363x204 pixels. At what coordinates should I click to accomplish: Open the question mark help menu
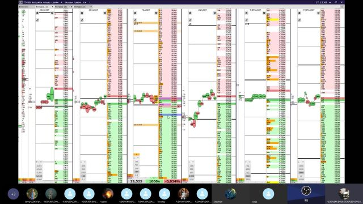coord(90,2)
